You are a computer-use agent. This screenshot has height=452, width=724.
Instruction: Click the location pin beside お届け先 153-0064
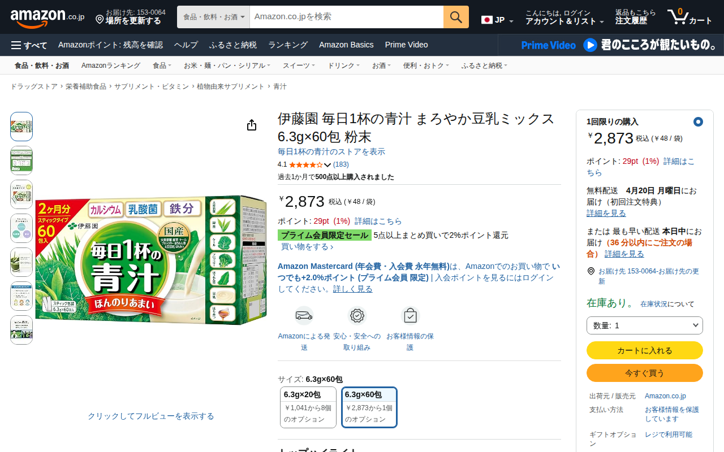pyautogui.click(x=591, y=271)
